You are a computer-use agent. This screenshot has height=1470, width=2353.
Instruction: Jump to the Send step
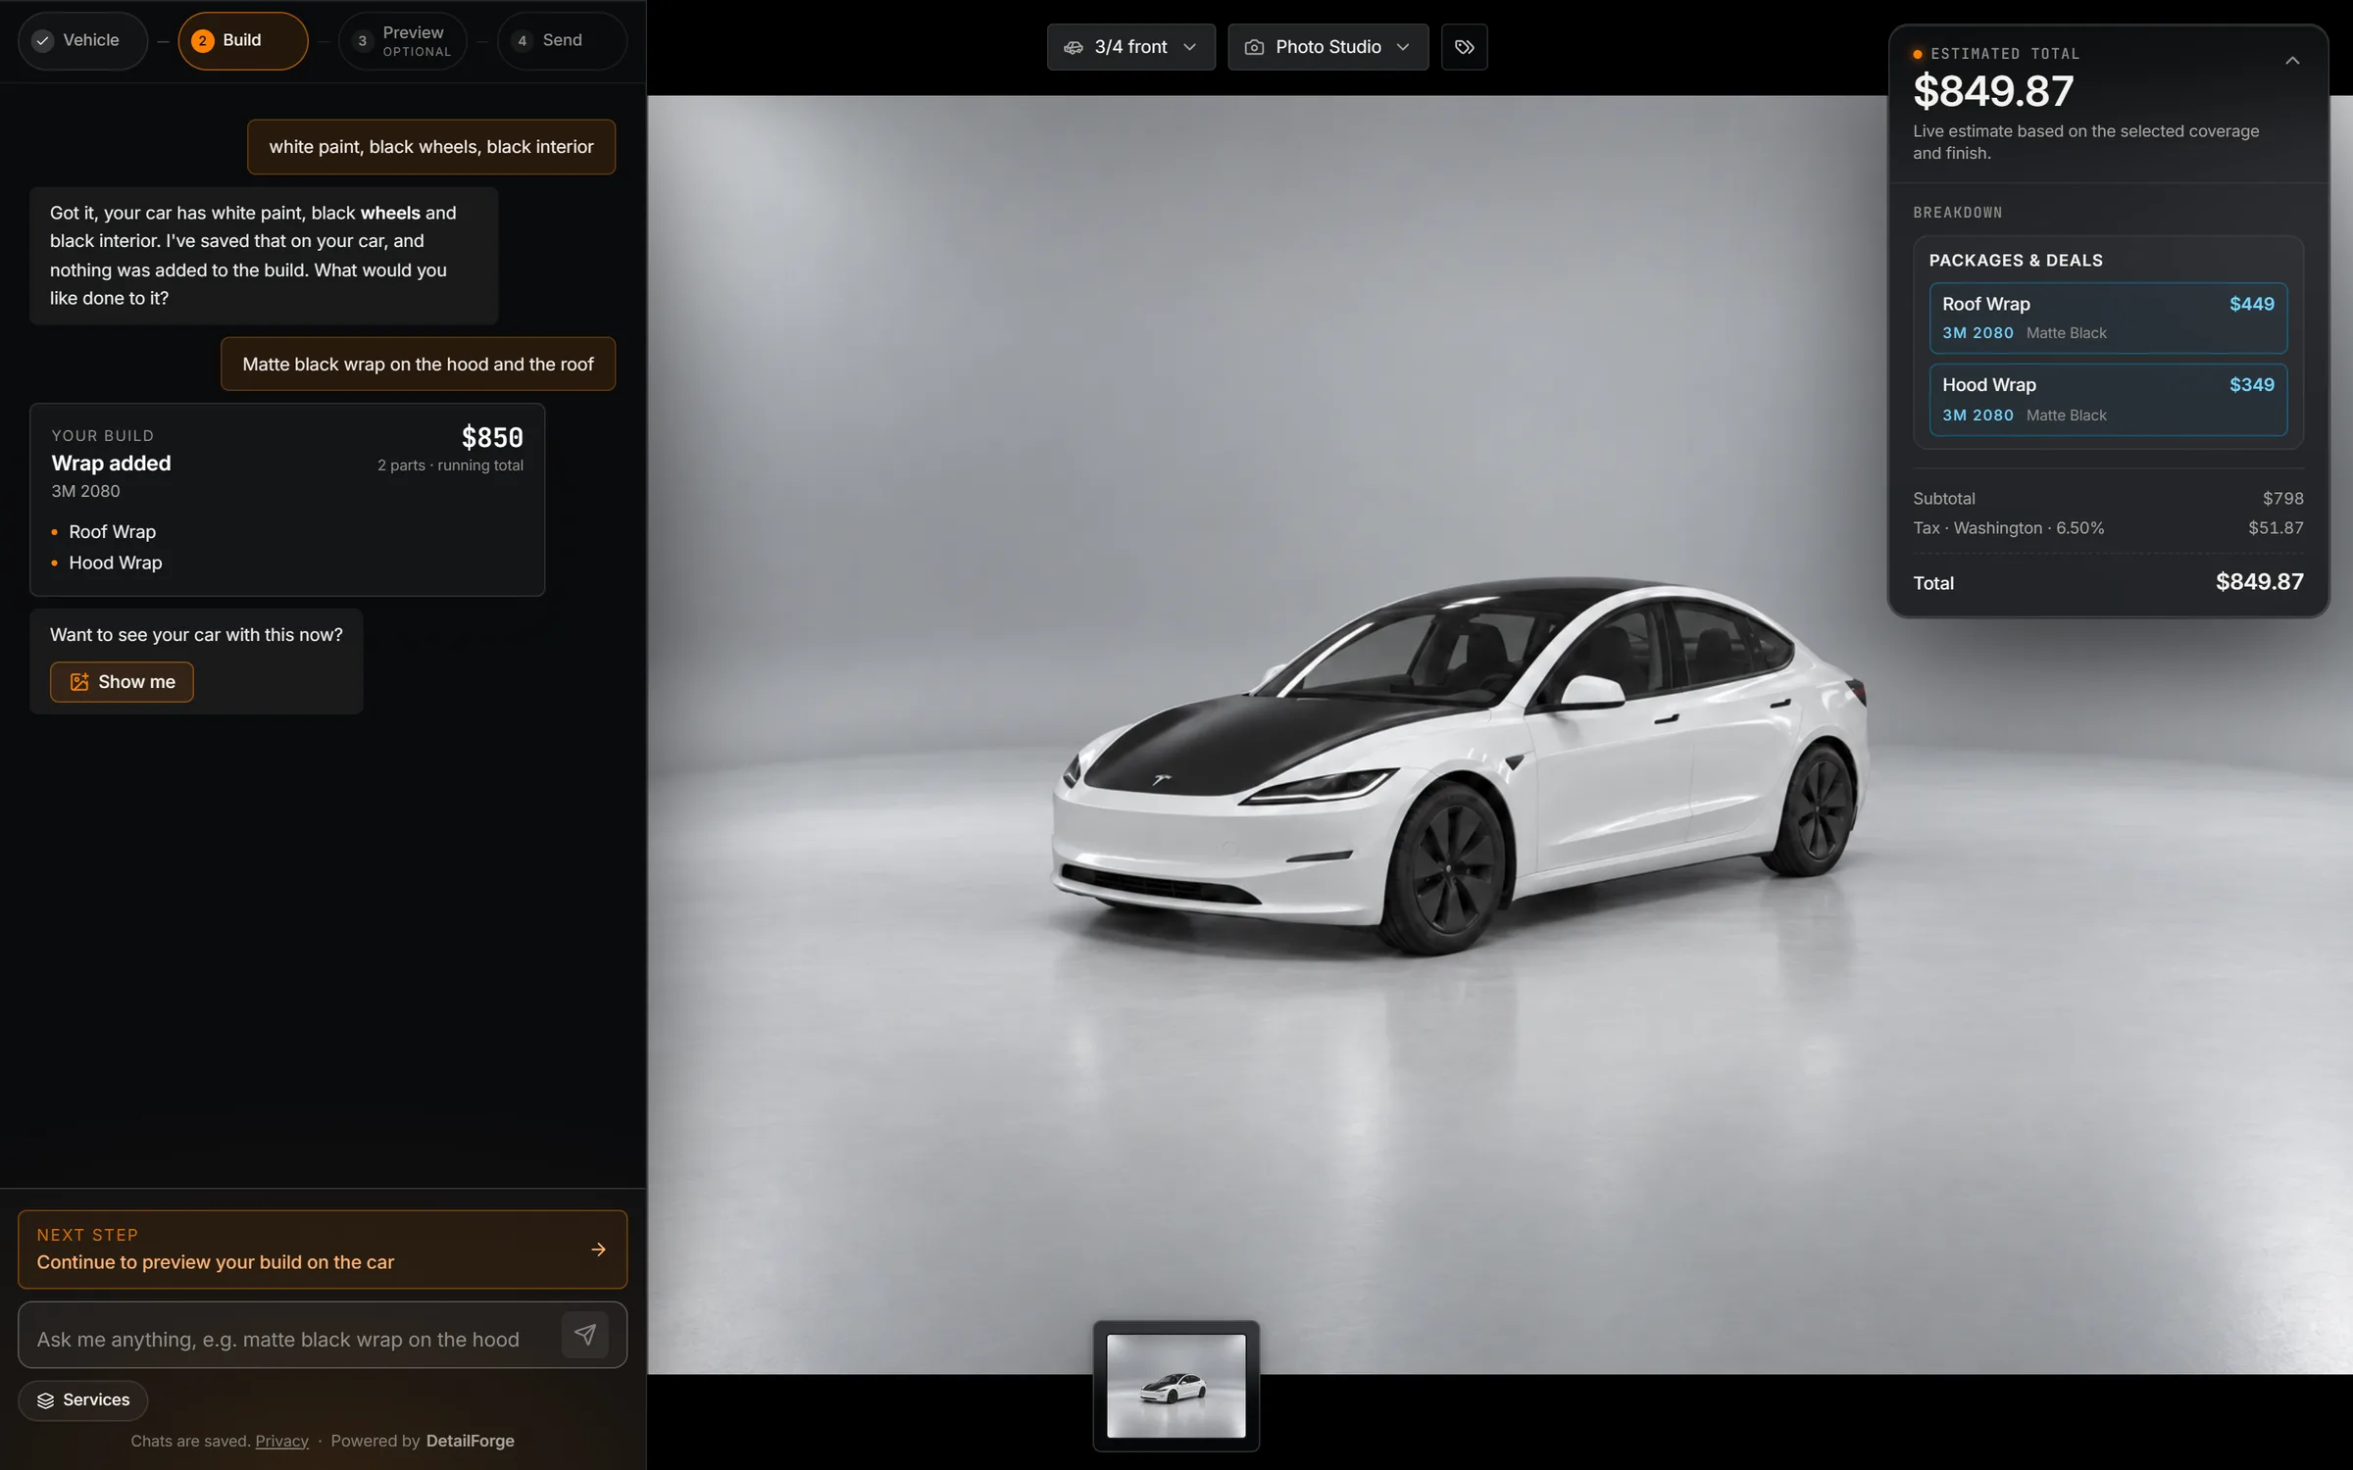pos(562,40)
